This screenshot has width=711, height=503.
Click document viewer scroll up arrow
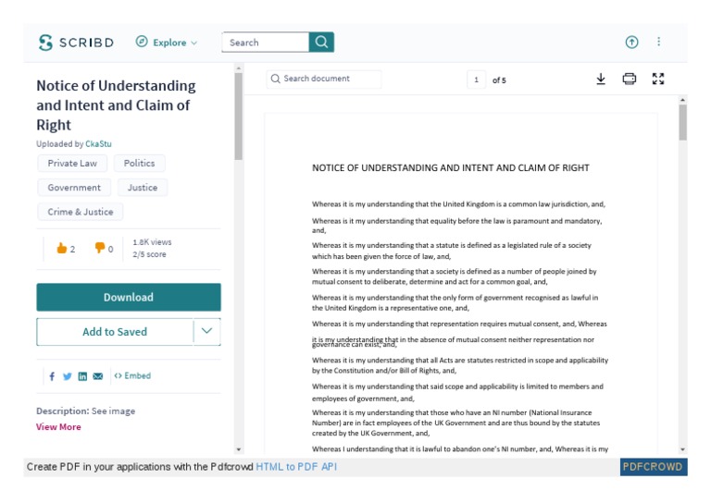point(683,100)
